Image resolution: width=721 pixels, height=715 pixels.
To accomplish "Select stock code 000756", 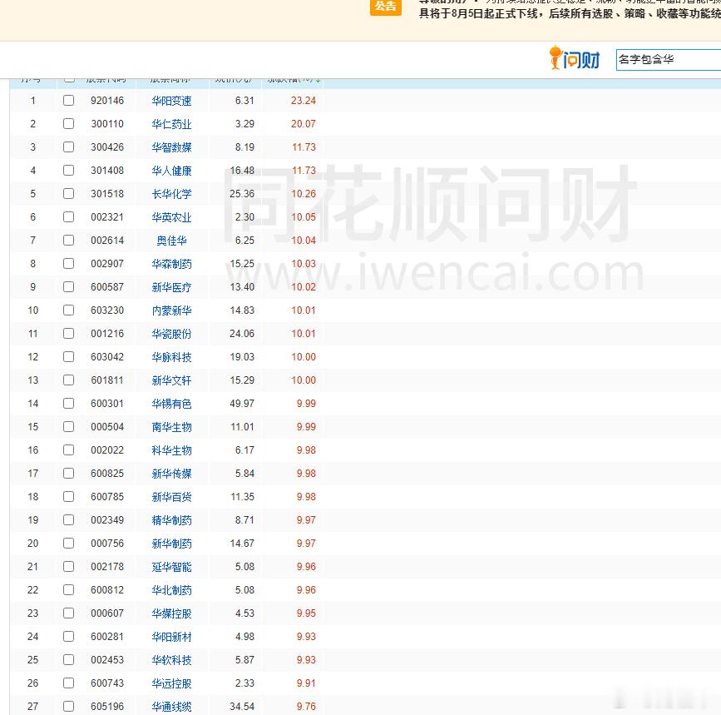I will point(107,544).
